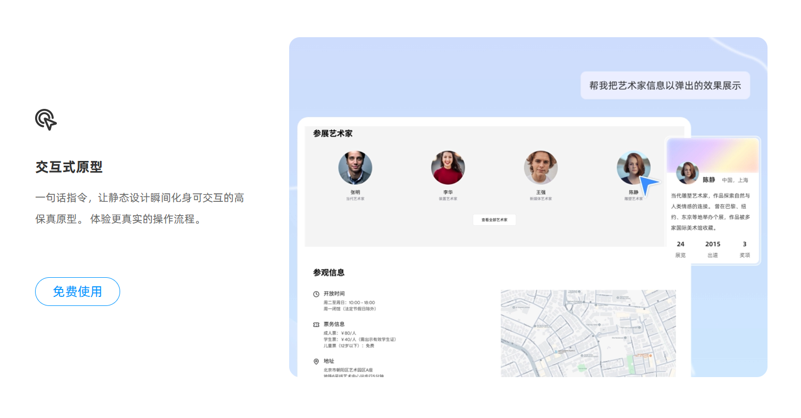The width and height of the screenshot is (801, 418).
Task: Select artist 张明's avatar
Action: [x=355, y=168]
